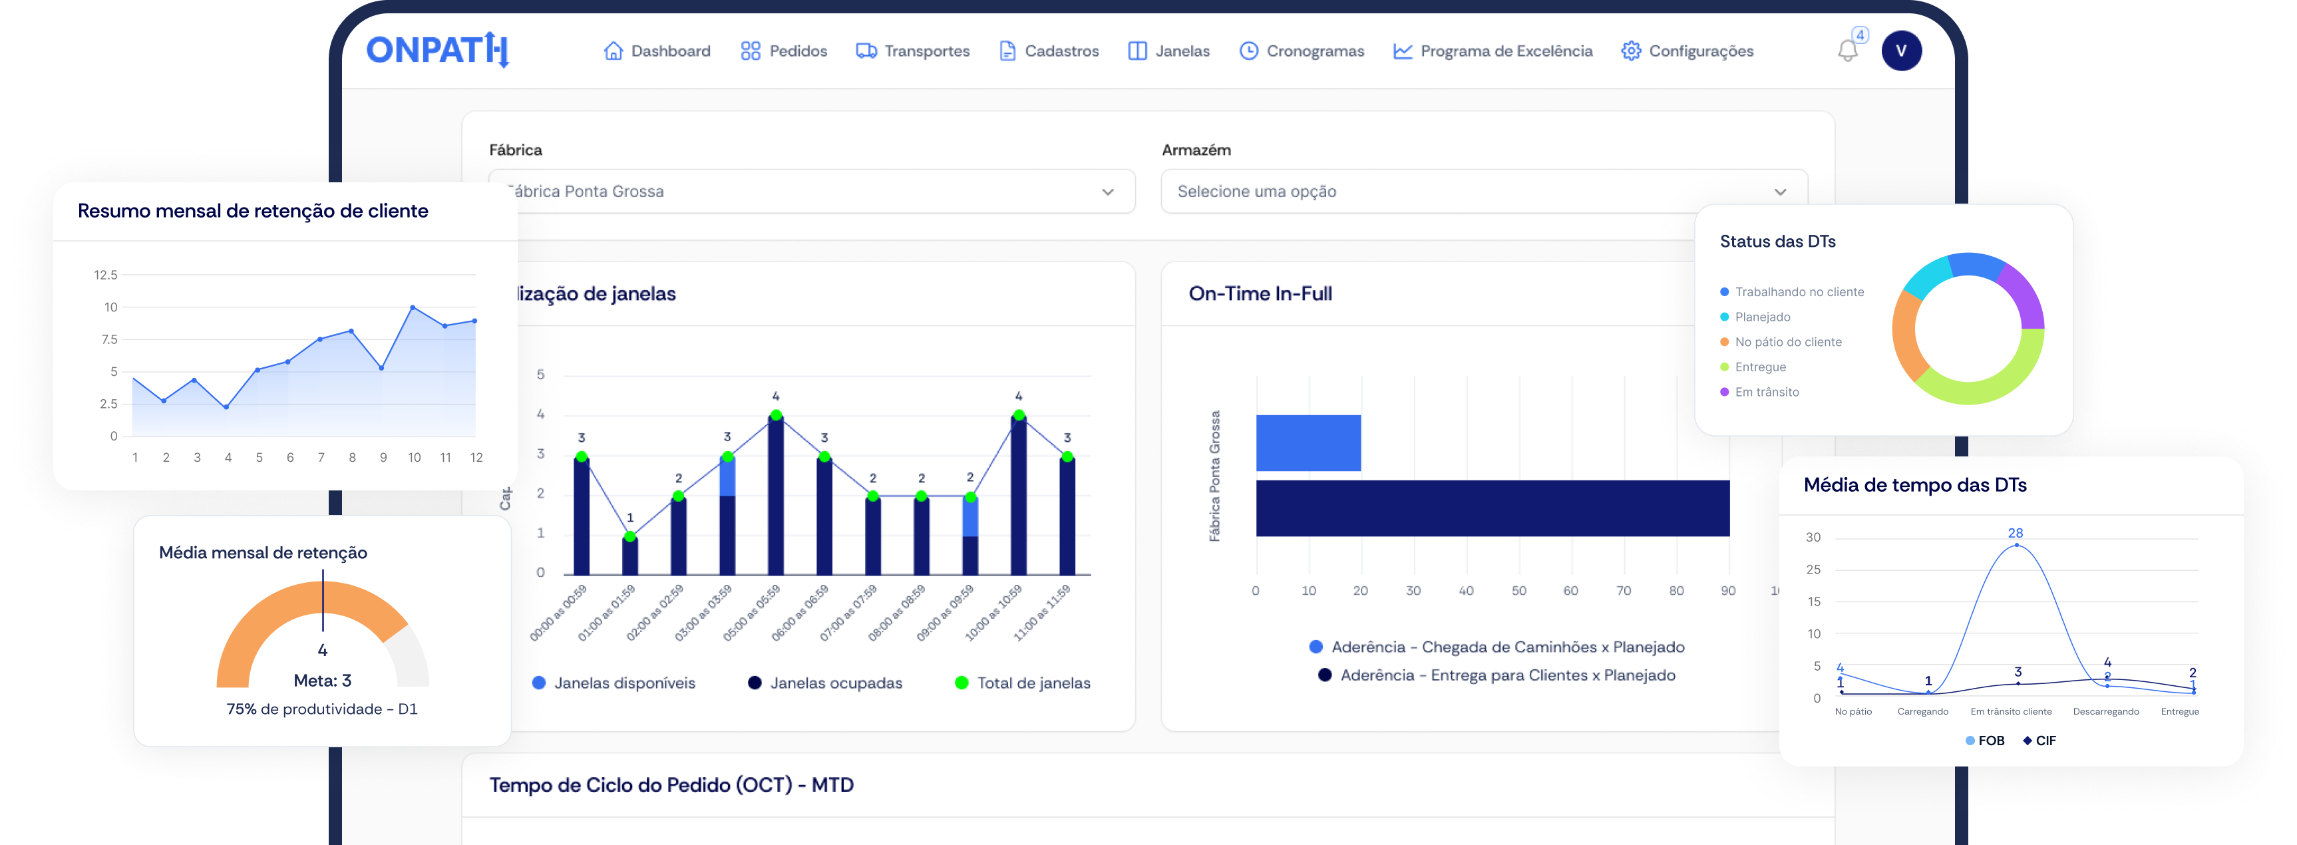2297x845 pixels.
Task: Open Transportes menu label
Action: pos(926,51)
